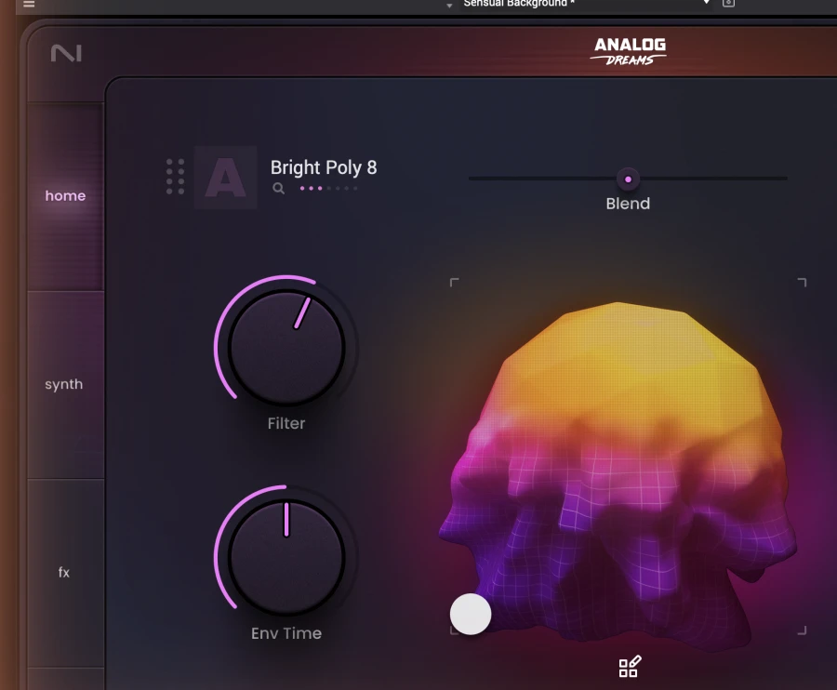Screen dimensions: 837x690
Task: Click the Analog Dreams logo
Action: tap(630, 52)
